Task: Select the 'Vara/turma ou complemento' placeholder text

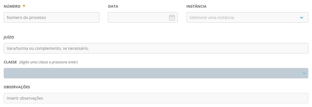Action: [x=48, y=48]
